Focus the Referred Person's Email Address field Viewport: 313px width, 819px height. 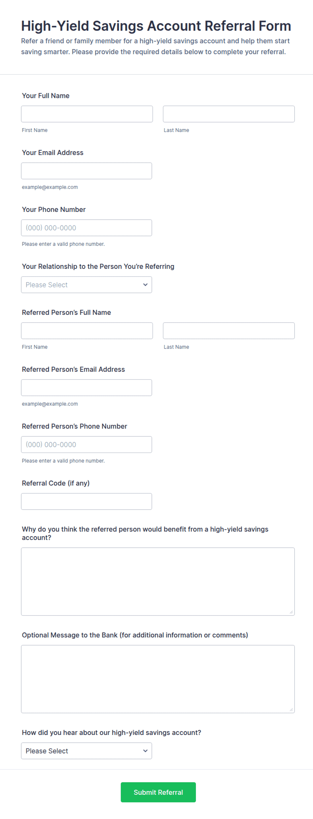coord(86,388)
